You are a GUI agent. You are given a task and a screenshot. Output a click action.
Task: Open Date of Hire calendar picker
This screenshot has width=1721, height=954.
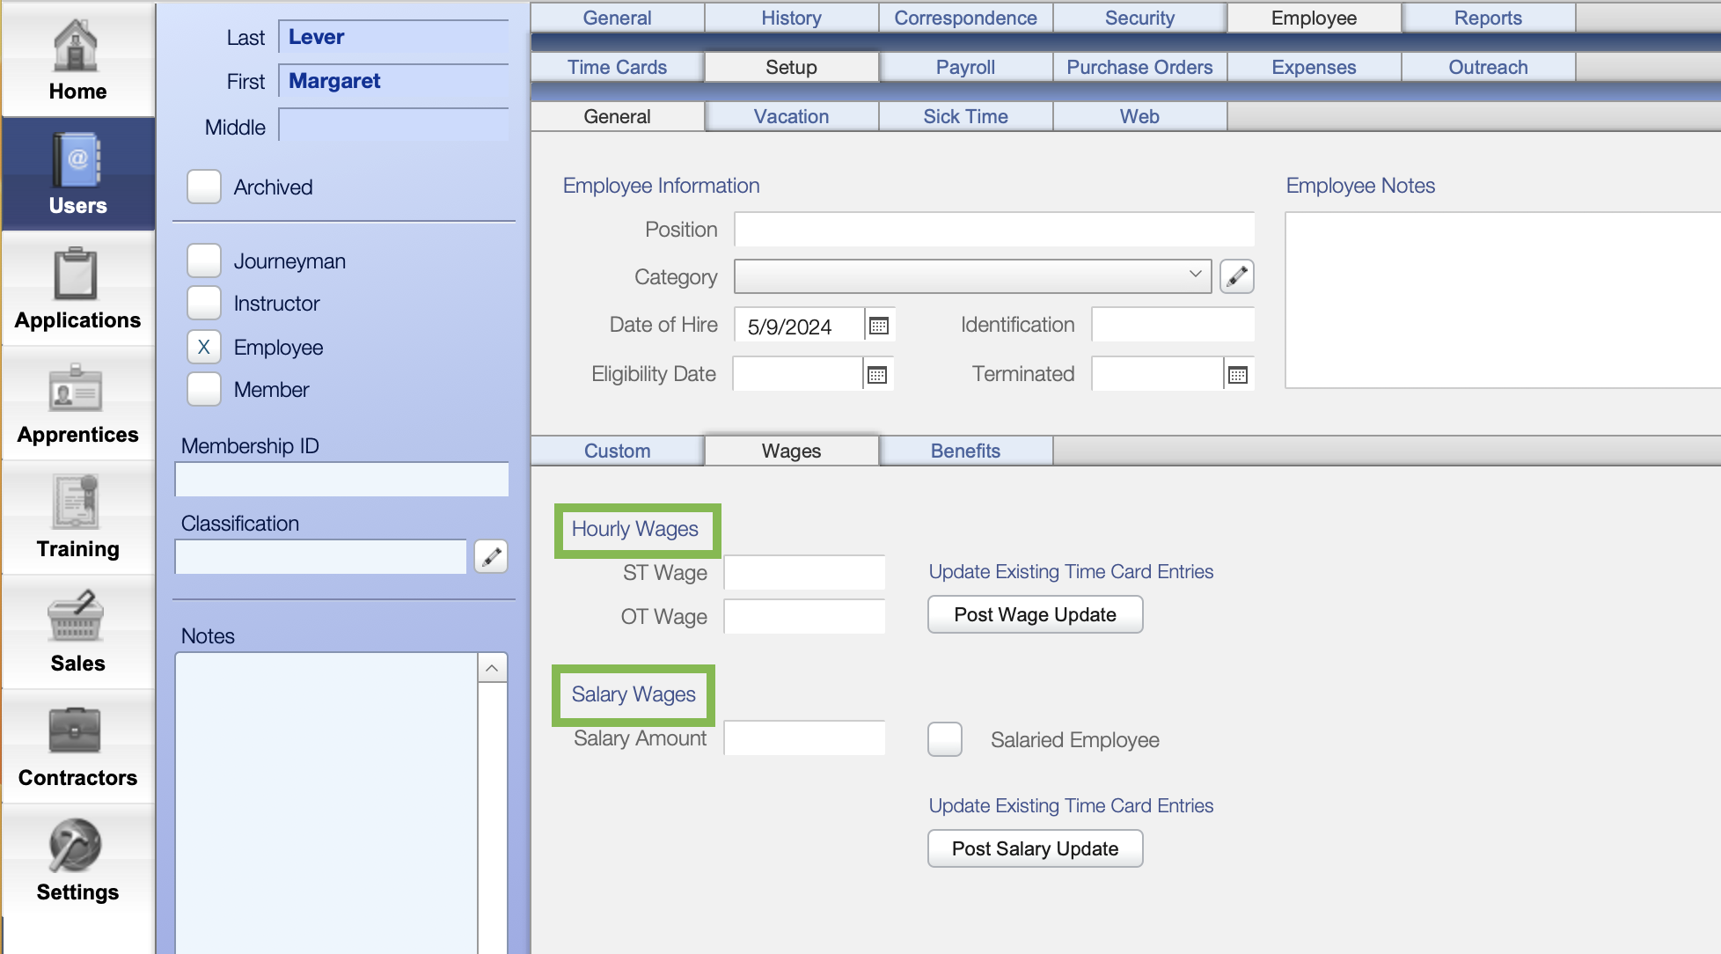pyautogui.click(x=878, y=326)
